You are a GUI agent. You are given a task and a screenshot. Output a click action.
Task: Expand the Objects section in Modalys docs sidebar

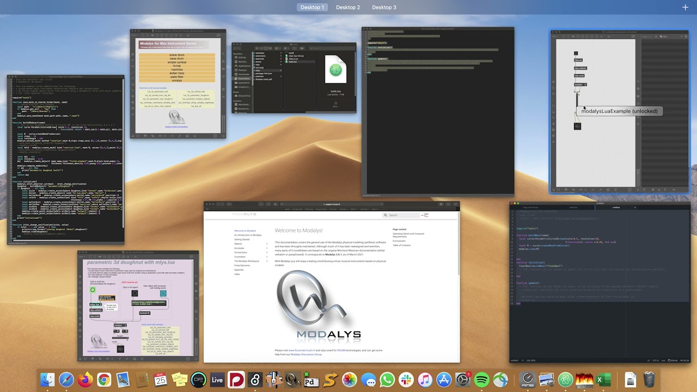[267, 244]
